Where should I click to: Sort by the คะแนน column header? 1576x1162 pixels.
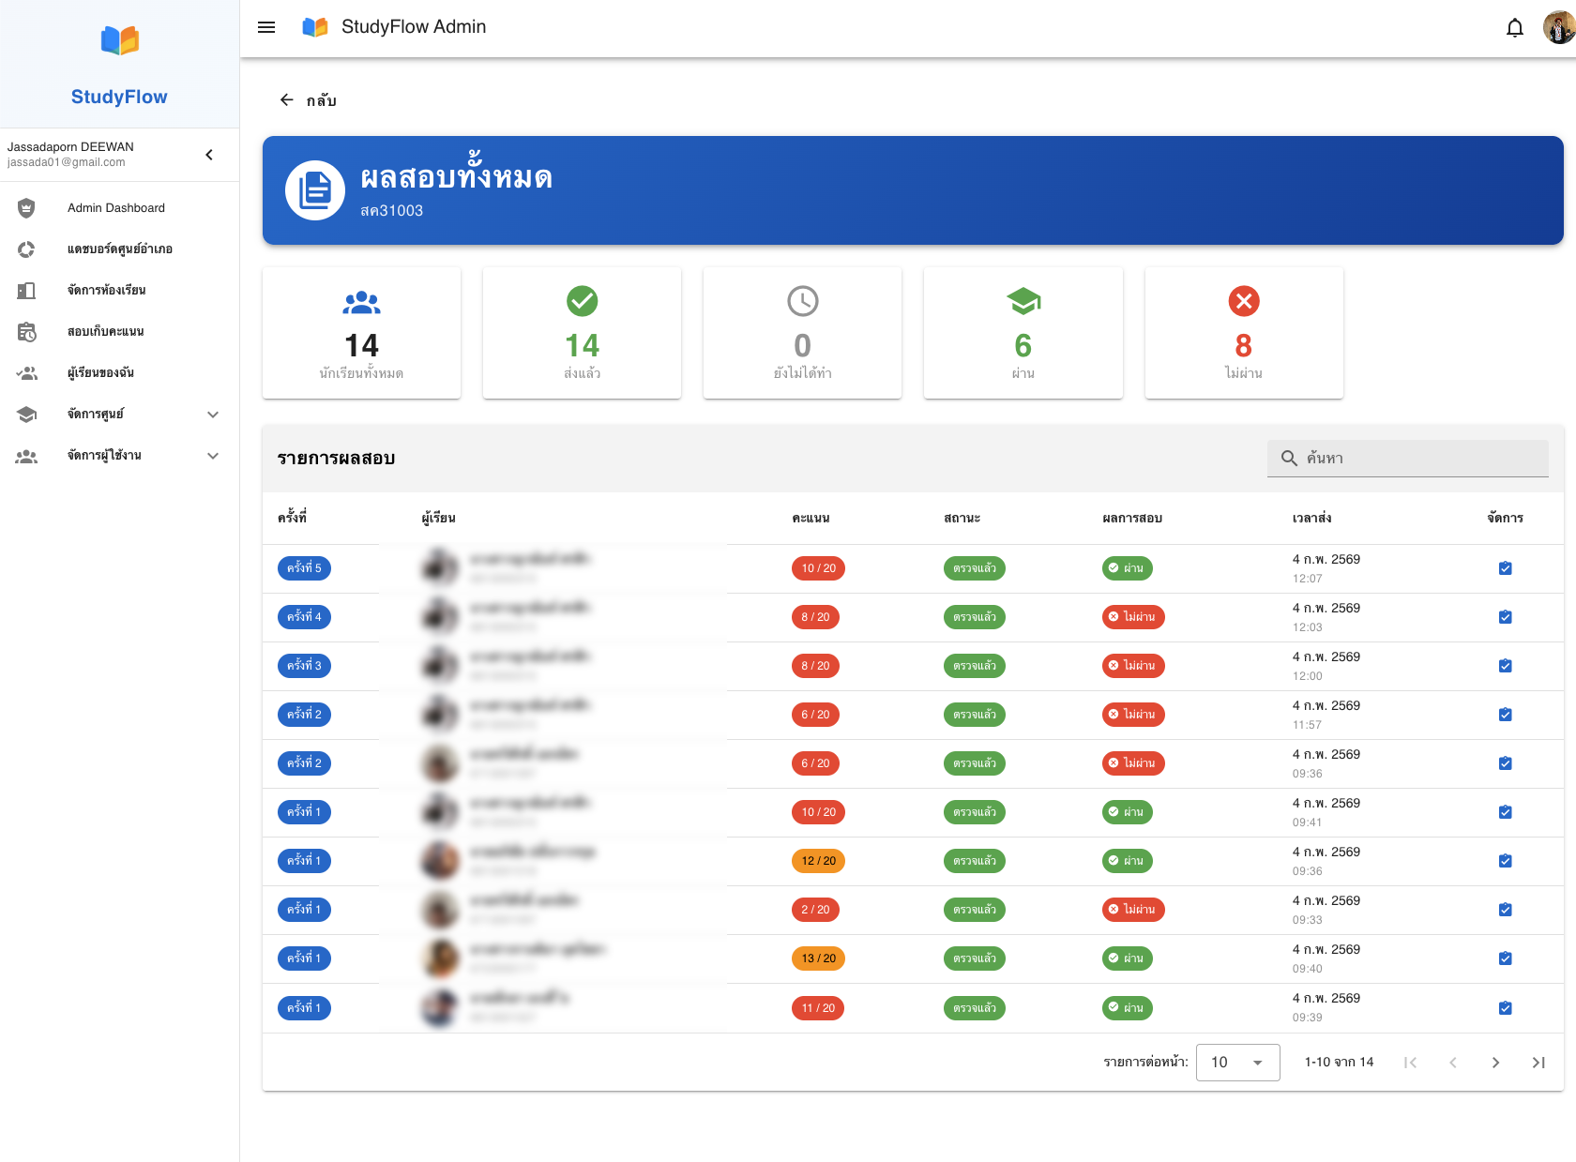coord(811,519)
